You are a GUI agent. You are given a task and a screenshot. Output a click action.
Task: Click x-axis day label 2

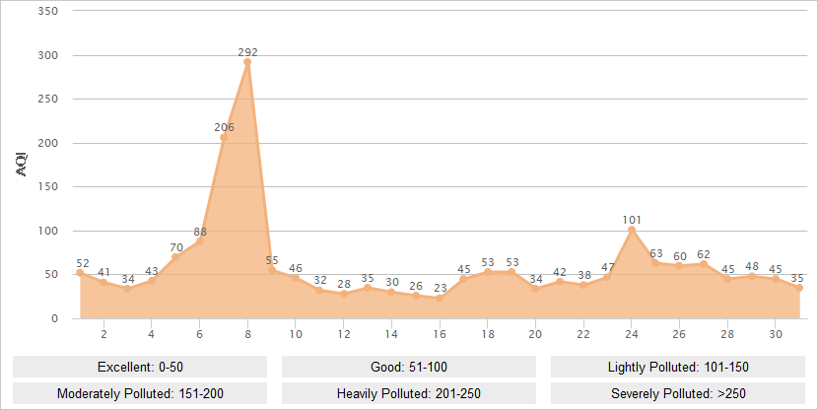point(103,334)
